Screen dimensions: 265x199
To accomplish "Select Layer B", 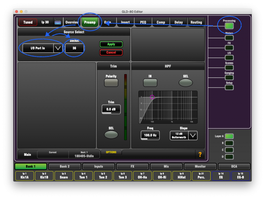I will (x=229, y=143).
